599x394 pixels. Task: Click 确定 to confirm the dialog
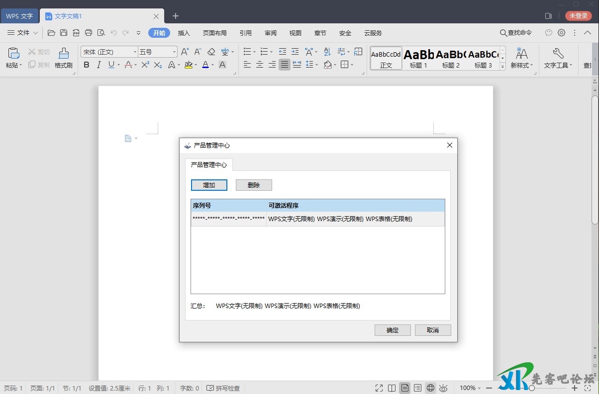coord(393,330)
